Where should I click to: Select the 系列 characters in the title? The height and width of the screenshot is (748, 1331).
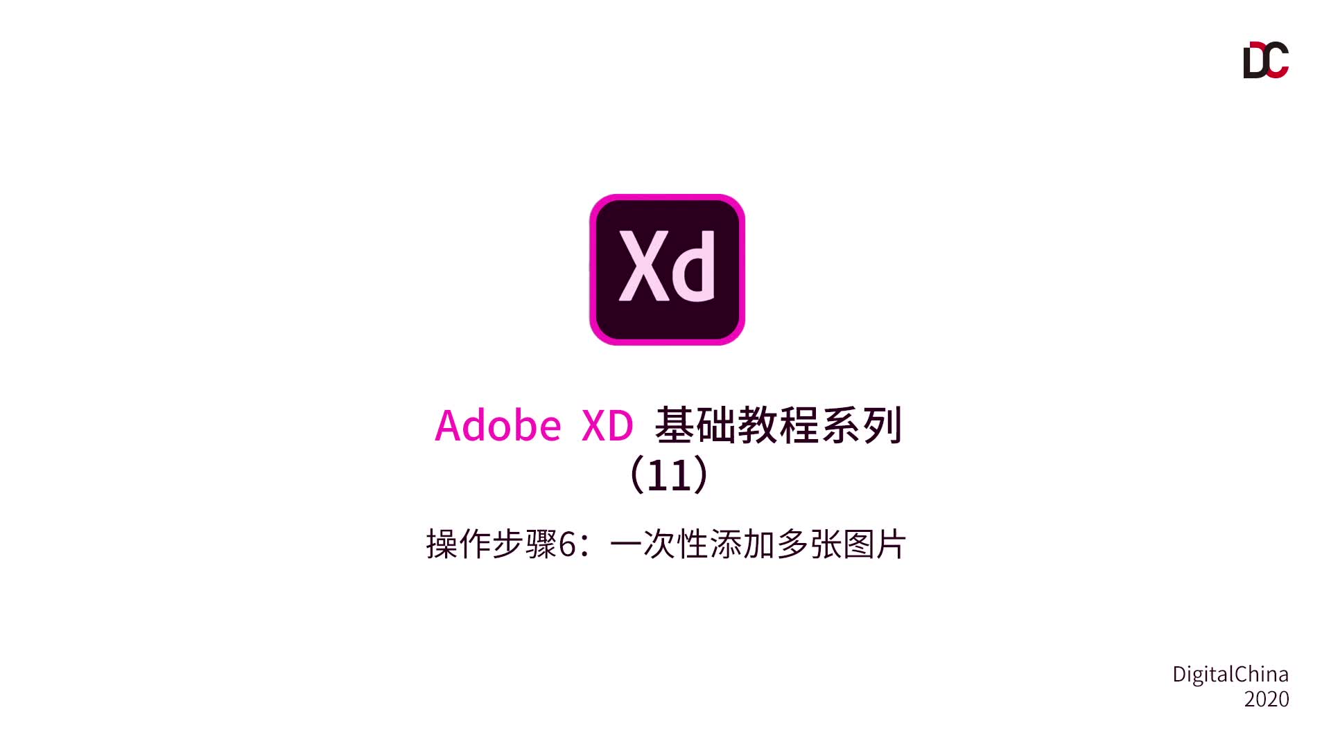pos(862,425)
